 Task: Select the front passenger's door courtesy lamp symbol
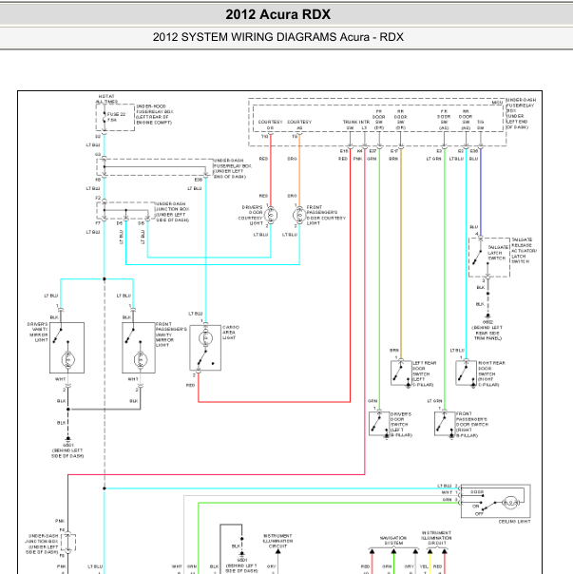click(x=299, y=215)
